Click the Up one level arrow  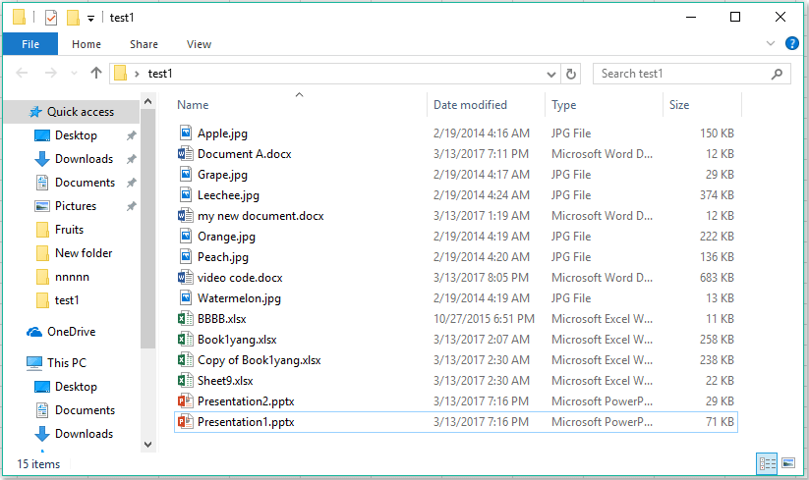coord(95,73)
